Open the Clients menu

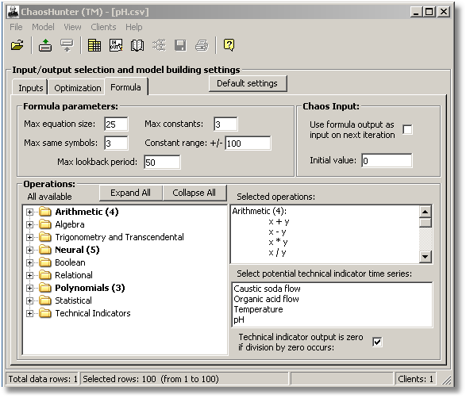click(103, 27)
